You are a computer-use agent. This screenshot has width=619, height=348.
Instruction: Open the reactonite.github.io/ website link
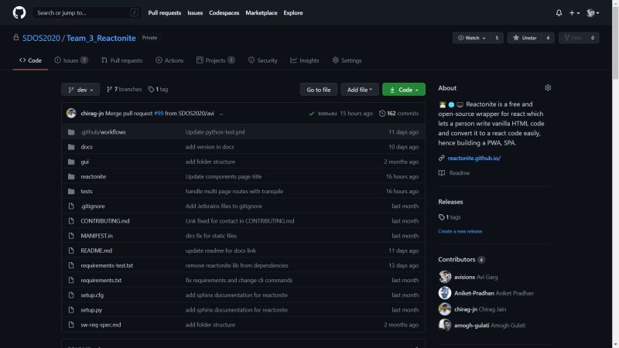[x=474, y=158]
